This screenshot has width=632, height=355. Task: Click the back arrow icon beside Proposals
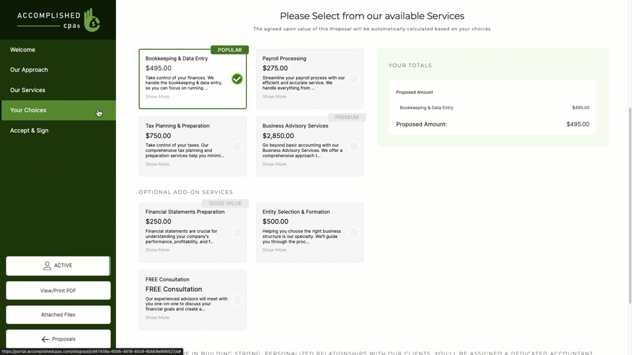(x=45, y=339)
